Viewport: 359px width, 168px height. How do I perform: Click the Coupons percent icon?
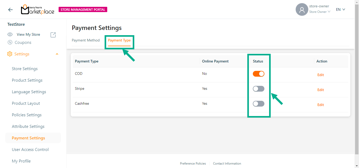pos(10,42)
